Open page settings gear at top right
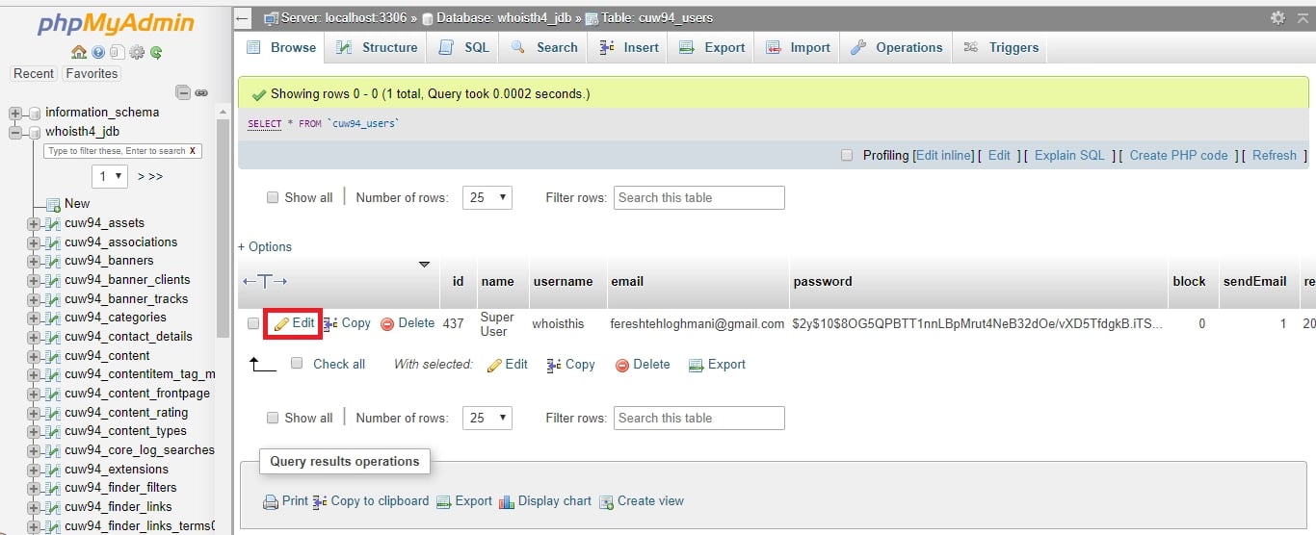 (x=1277, y=18)
